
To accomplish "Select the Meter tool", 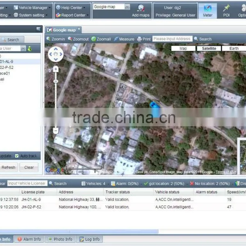I will (x=207, y=11).
